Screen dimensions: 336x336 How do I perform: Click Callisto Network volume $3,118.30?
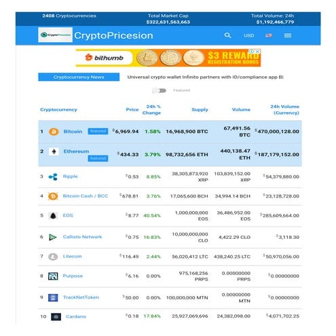click(x=288, y=237)
